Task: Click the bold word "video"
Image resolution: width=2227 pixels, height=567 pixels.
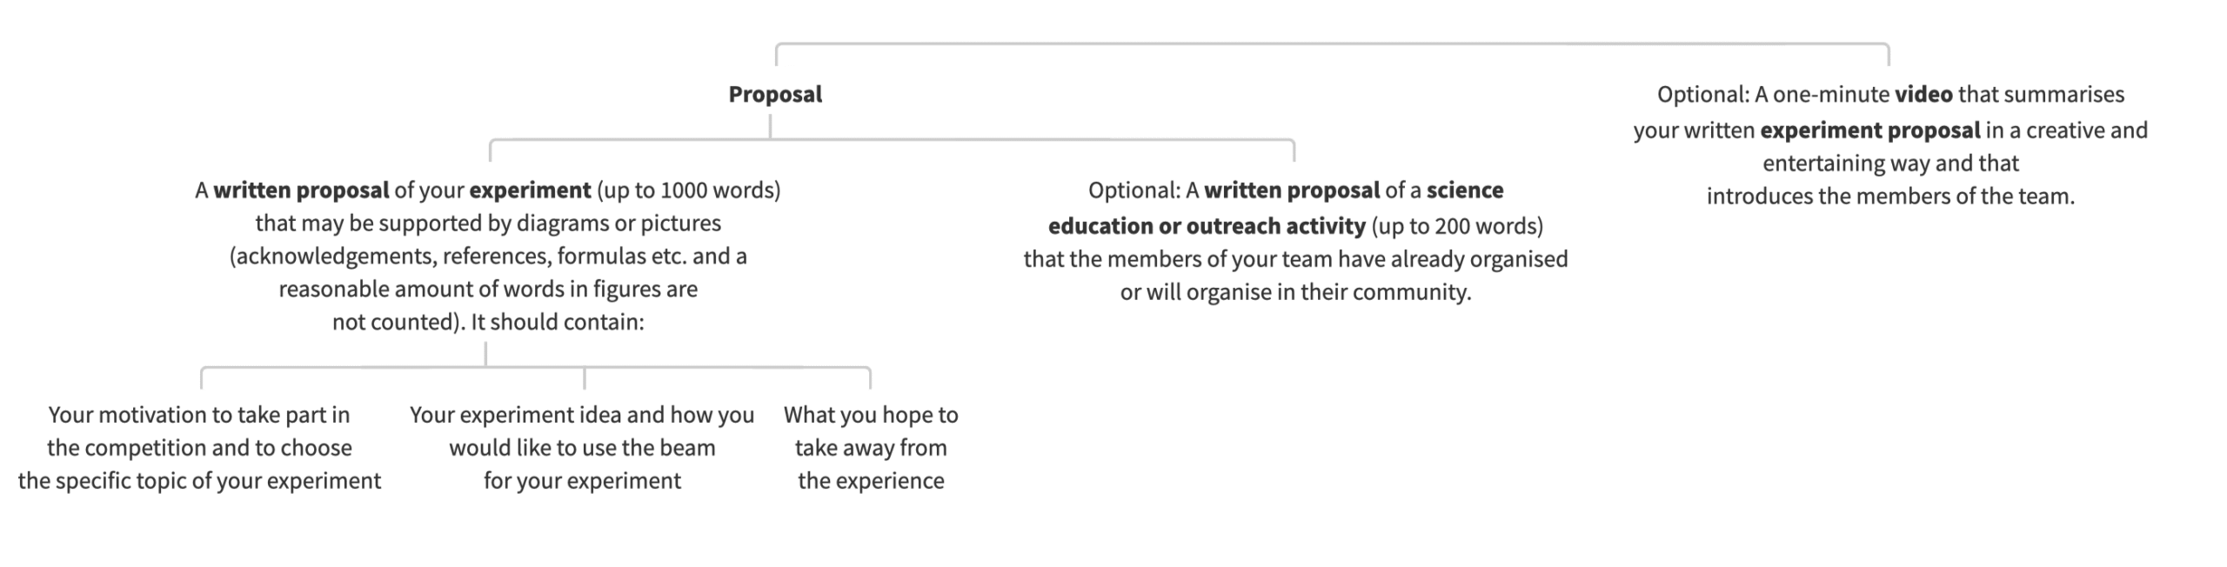Action: (1923, 94)
